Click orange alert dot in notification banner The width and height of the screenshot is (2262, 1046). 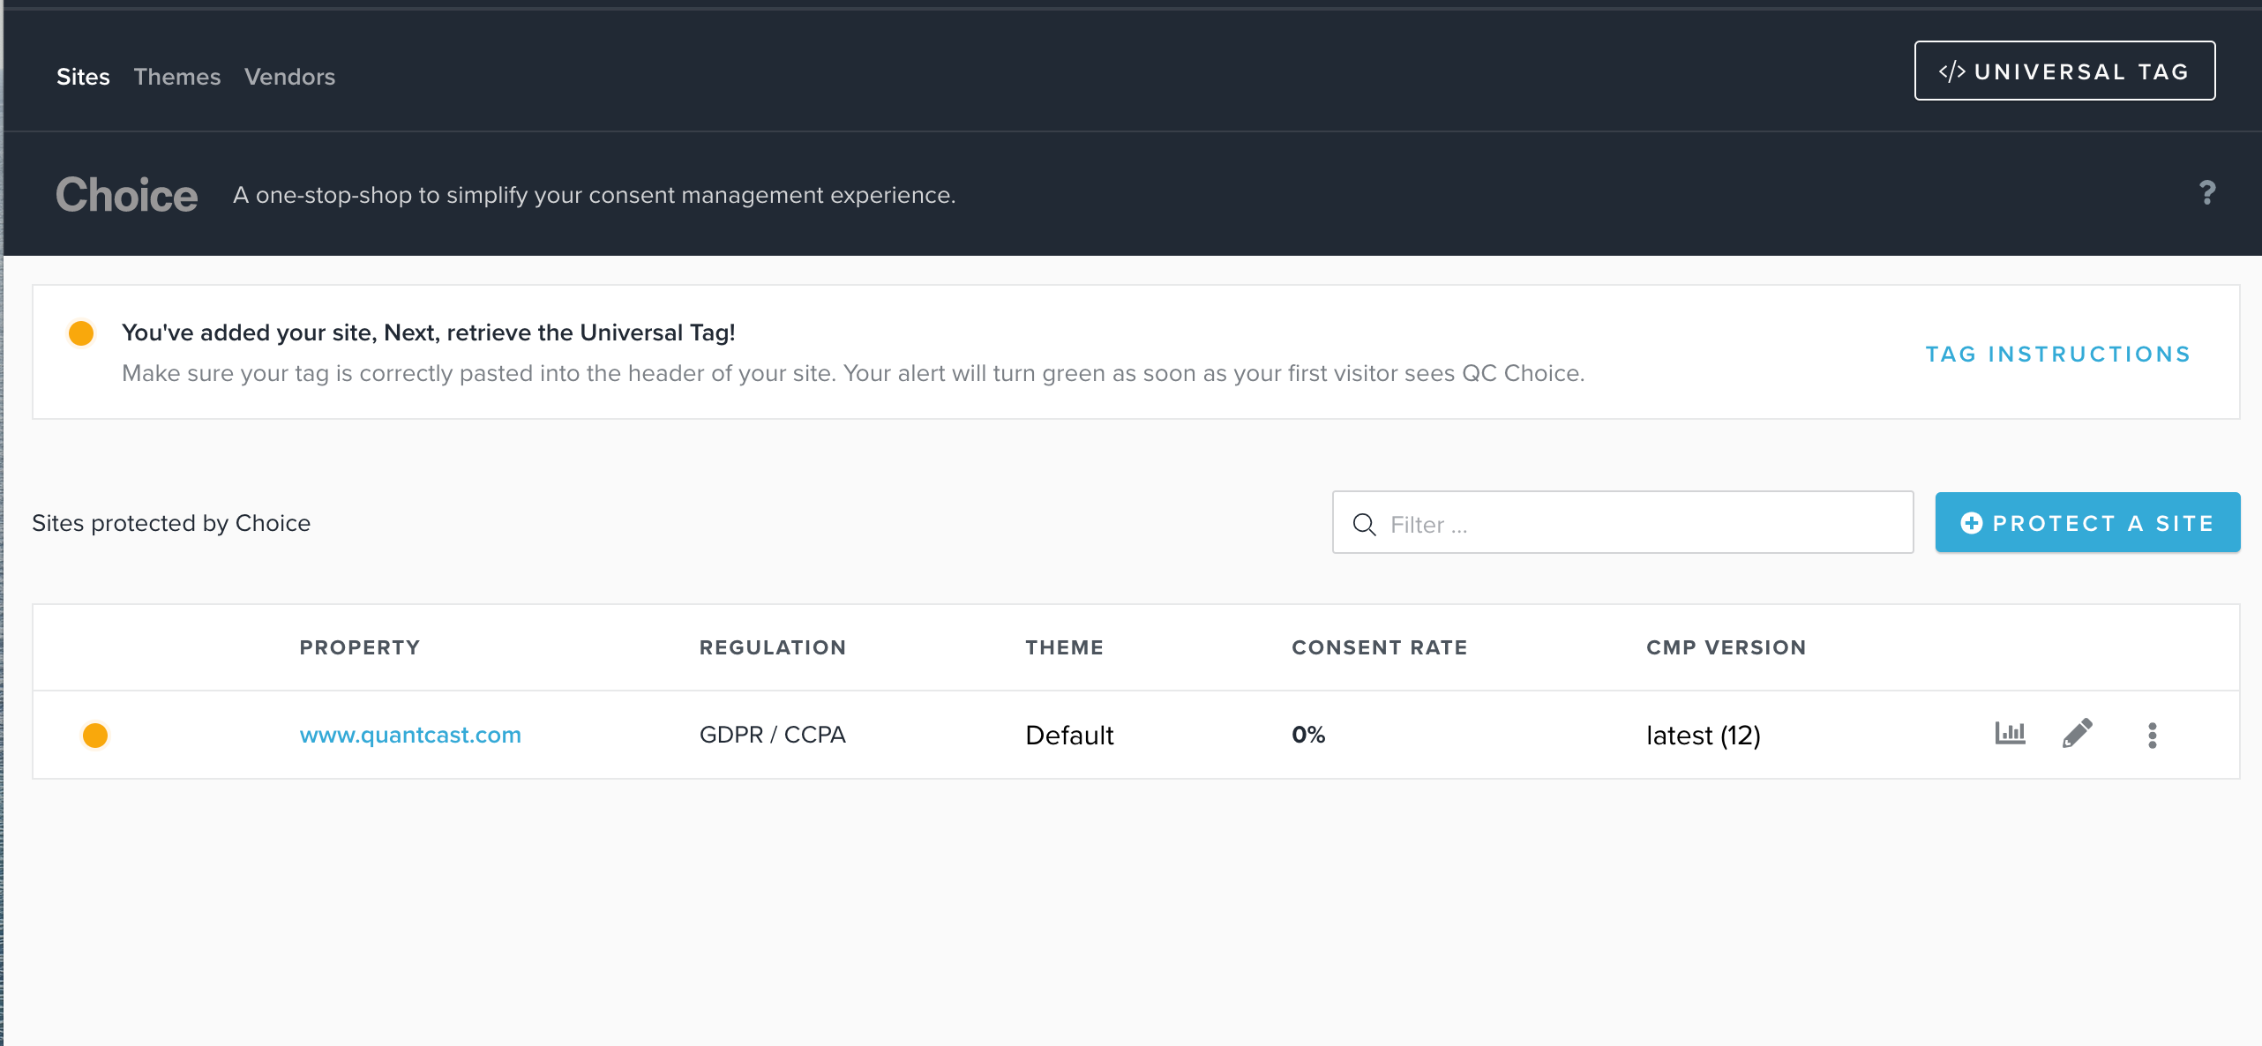pyautogui.click(x=81, y=333)
